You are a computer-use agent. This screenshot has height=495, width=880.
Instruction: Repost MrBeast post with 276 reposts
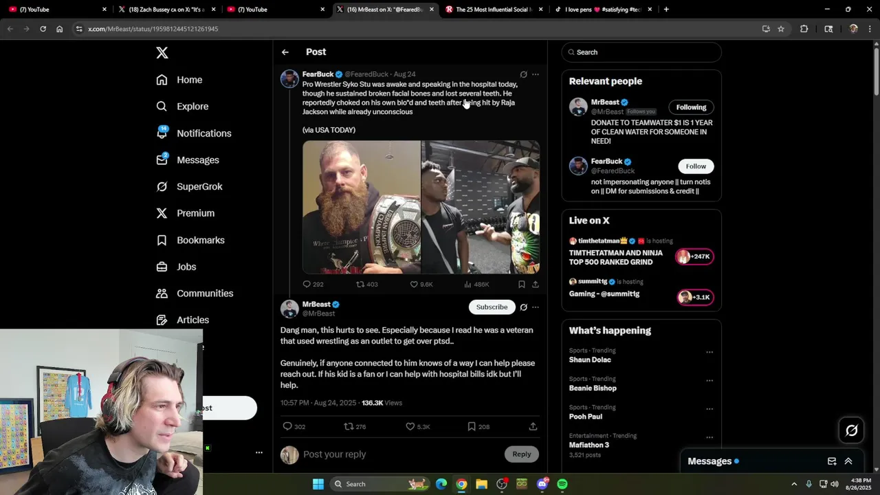(x=355, y=427)
